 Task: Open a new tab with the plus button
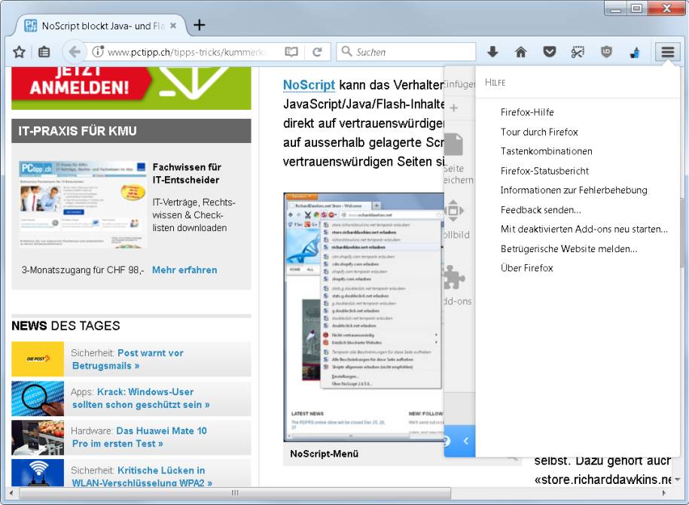pyautogui.click(x=198, y=24)
